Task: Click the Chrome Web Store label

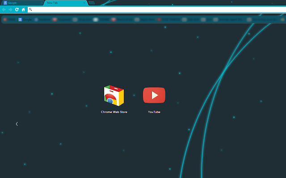Action: (x=114, y=112)
